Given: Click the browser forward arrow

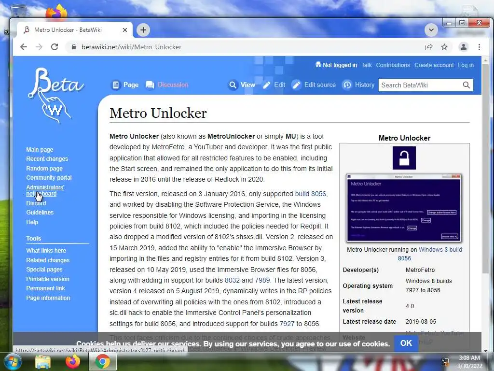Looking at the screenshot, I should click(x=39, y=47).
